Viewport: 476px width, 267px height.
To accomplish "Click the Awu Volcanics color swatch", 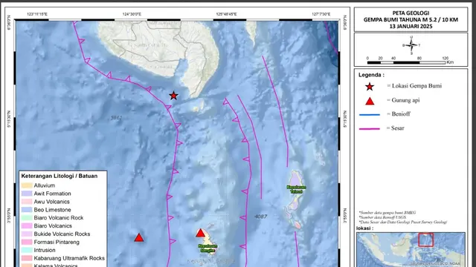I will click(x=27, y=202).
